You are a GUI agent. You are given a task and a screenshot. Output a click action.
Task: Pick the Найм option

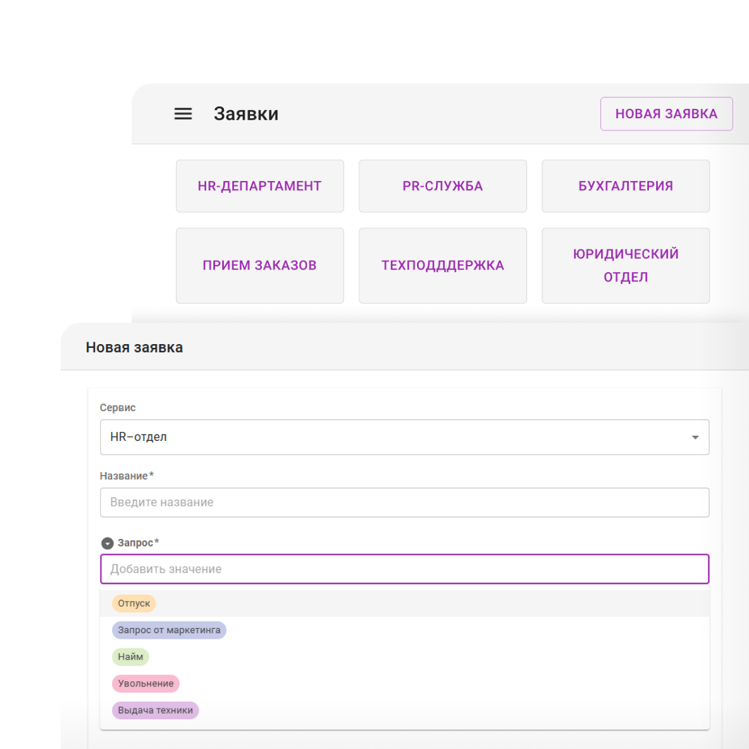tap(130, 657)
